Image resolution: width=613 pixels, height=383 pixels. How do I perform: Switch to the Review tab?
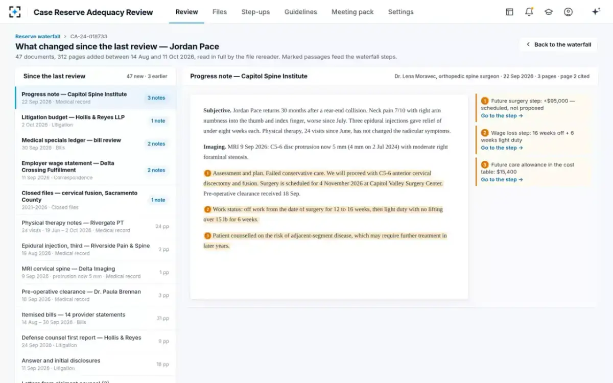click(186, 12)
